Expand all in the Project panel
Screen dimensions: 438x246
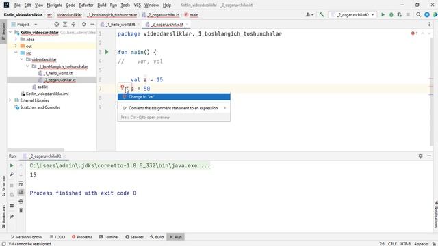click(65, 25)
